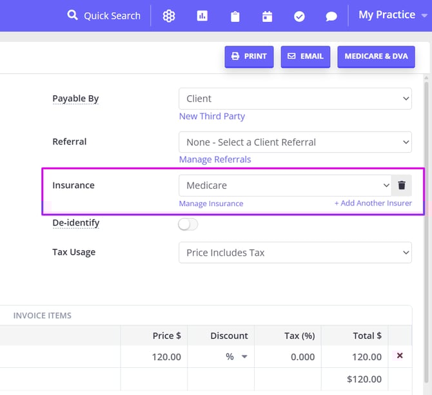Click the Email button
The height and width of the screenshot is (395, 432).
306,57
